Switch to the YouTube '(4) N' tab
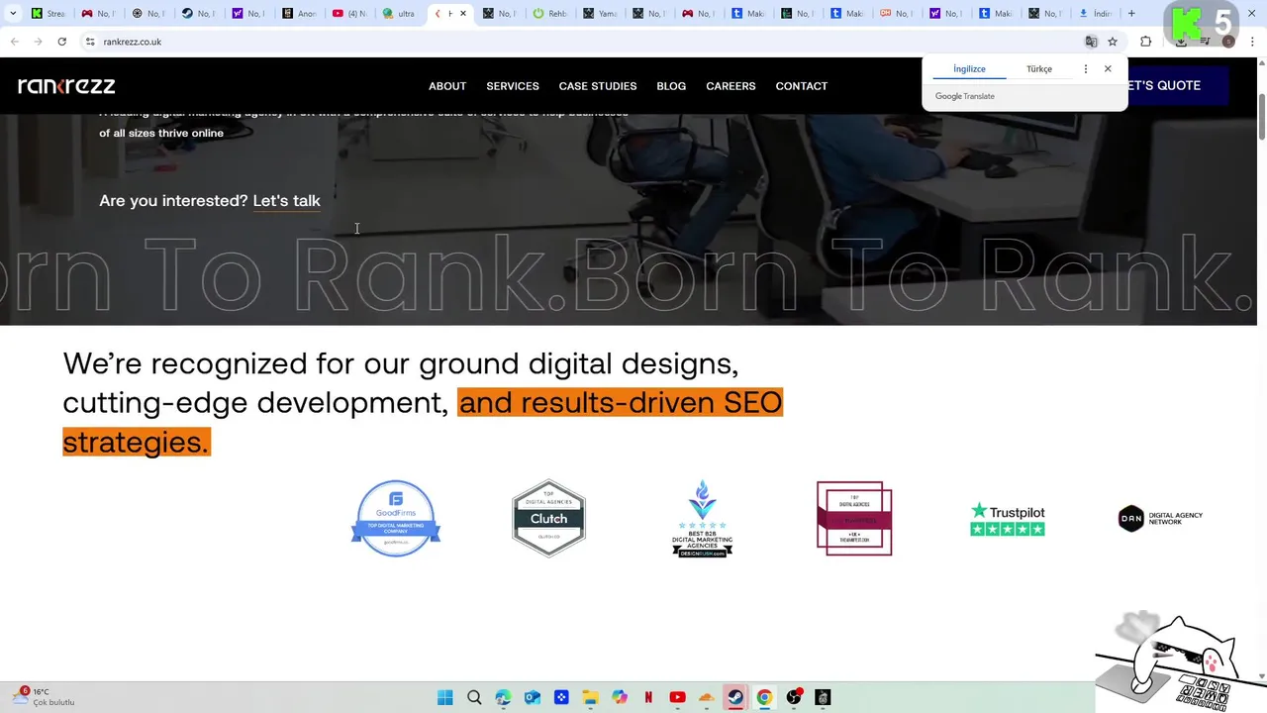The width and height of the screenshot is (1267, 713). point(349,14)
